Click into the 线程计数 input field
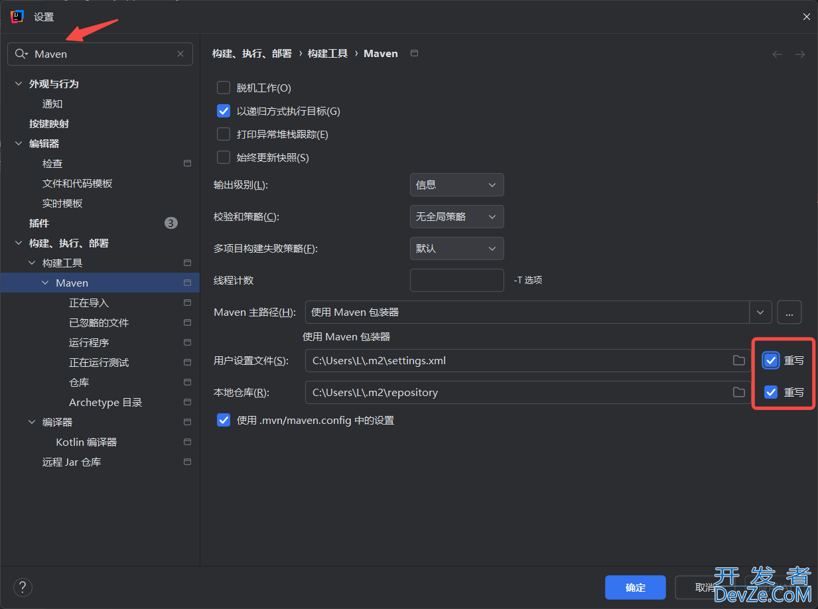The image size is (818, 609). point(457,280)
